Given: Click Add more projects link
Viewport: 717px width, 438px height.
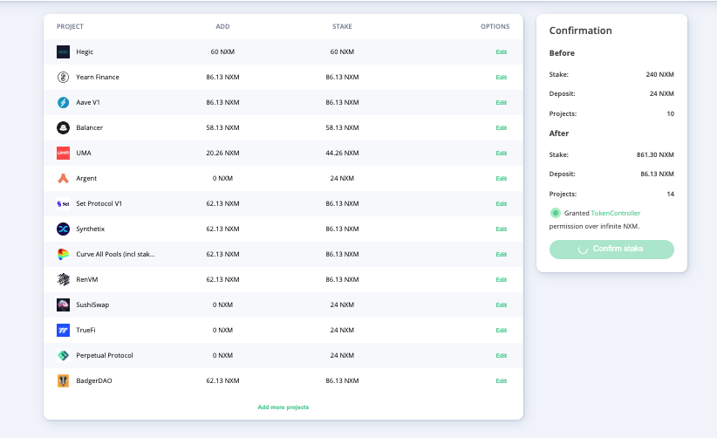Looking at the screenshot, I should [x=283, y=407].
